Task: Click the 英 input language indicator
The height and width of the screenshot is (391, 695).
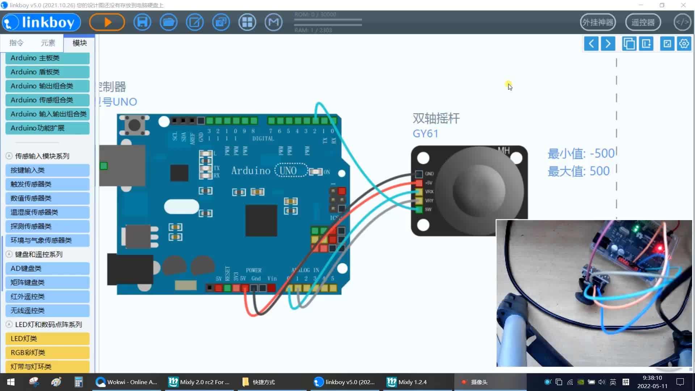Action: coord(613,382)
